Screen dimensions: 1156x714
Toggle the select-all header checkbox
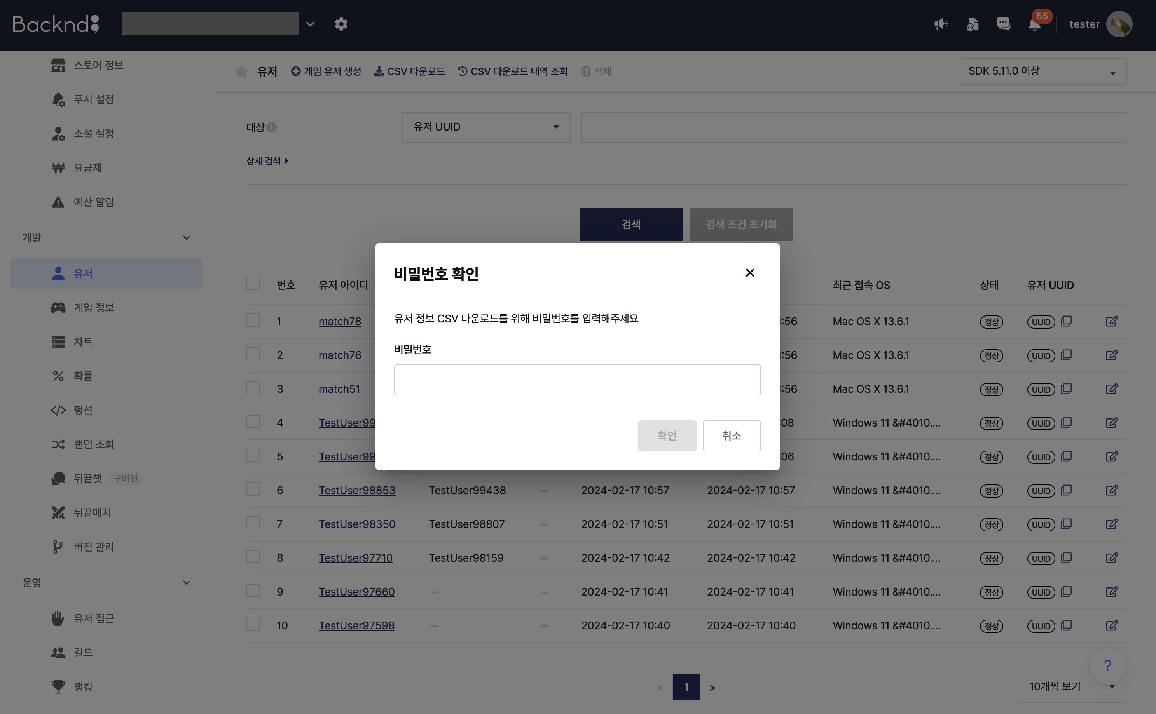[x=253, y=283]
